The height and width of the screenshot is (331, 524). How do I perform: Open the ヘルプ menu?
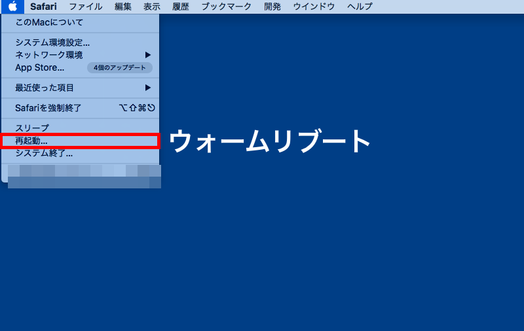pyautogui.click(x=360, y=7)
